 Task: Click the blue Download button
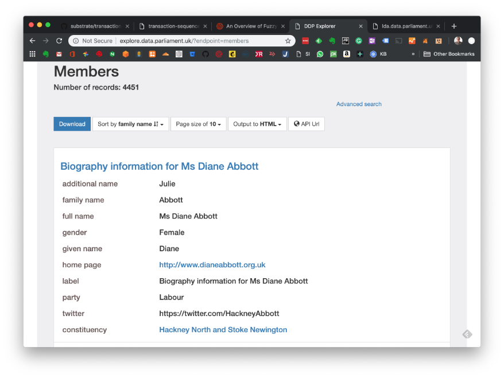[x=72, y=124]
